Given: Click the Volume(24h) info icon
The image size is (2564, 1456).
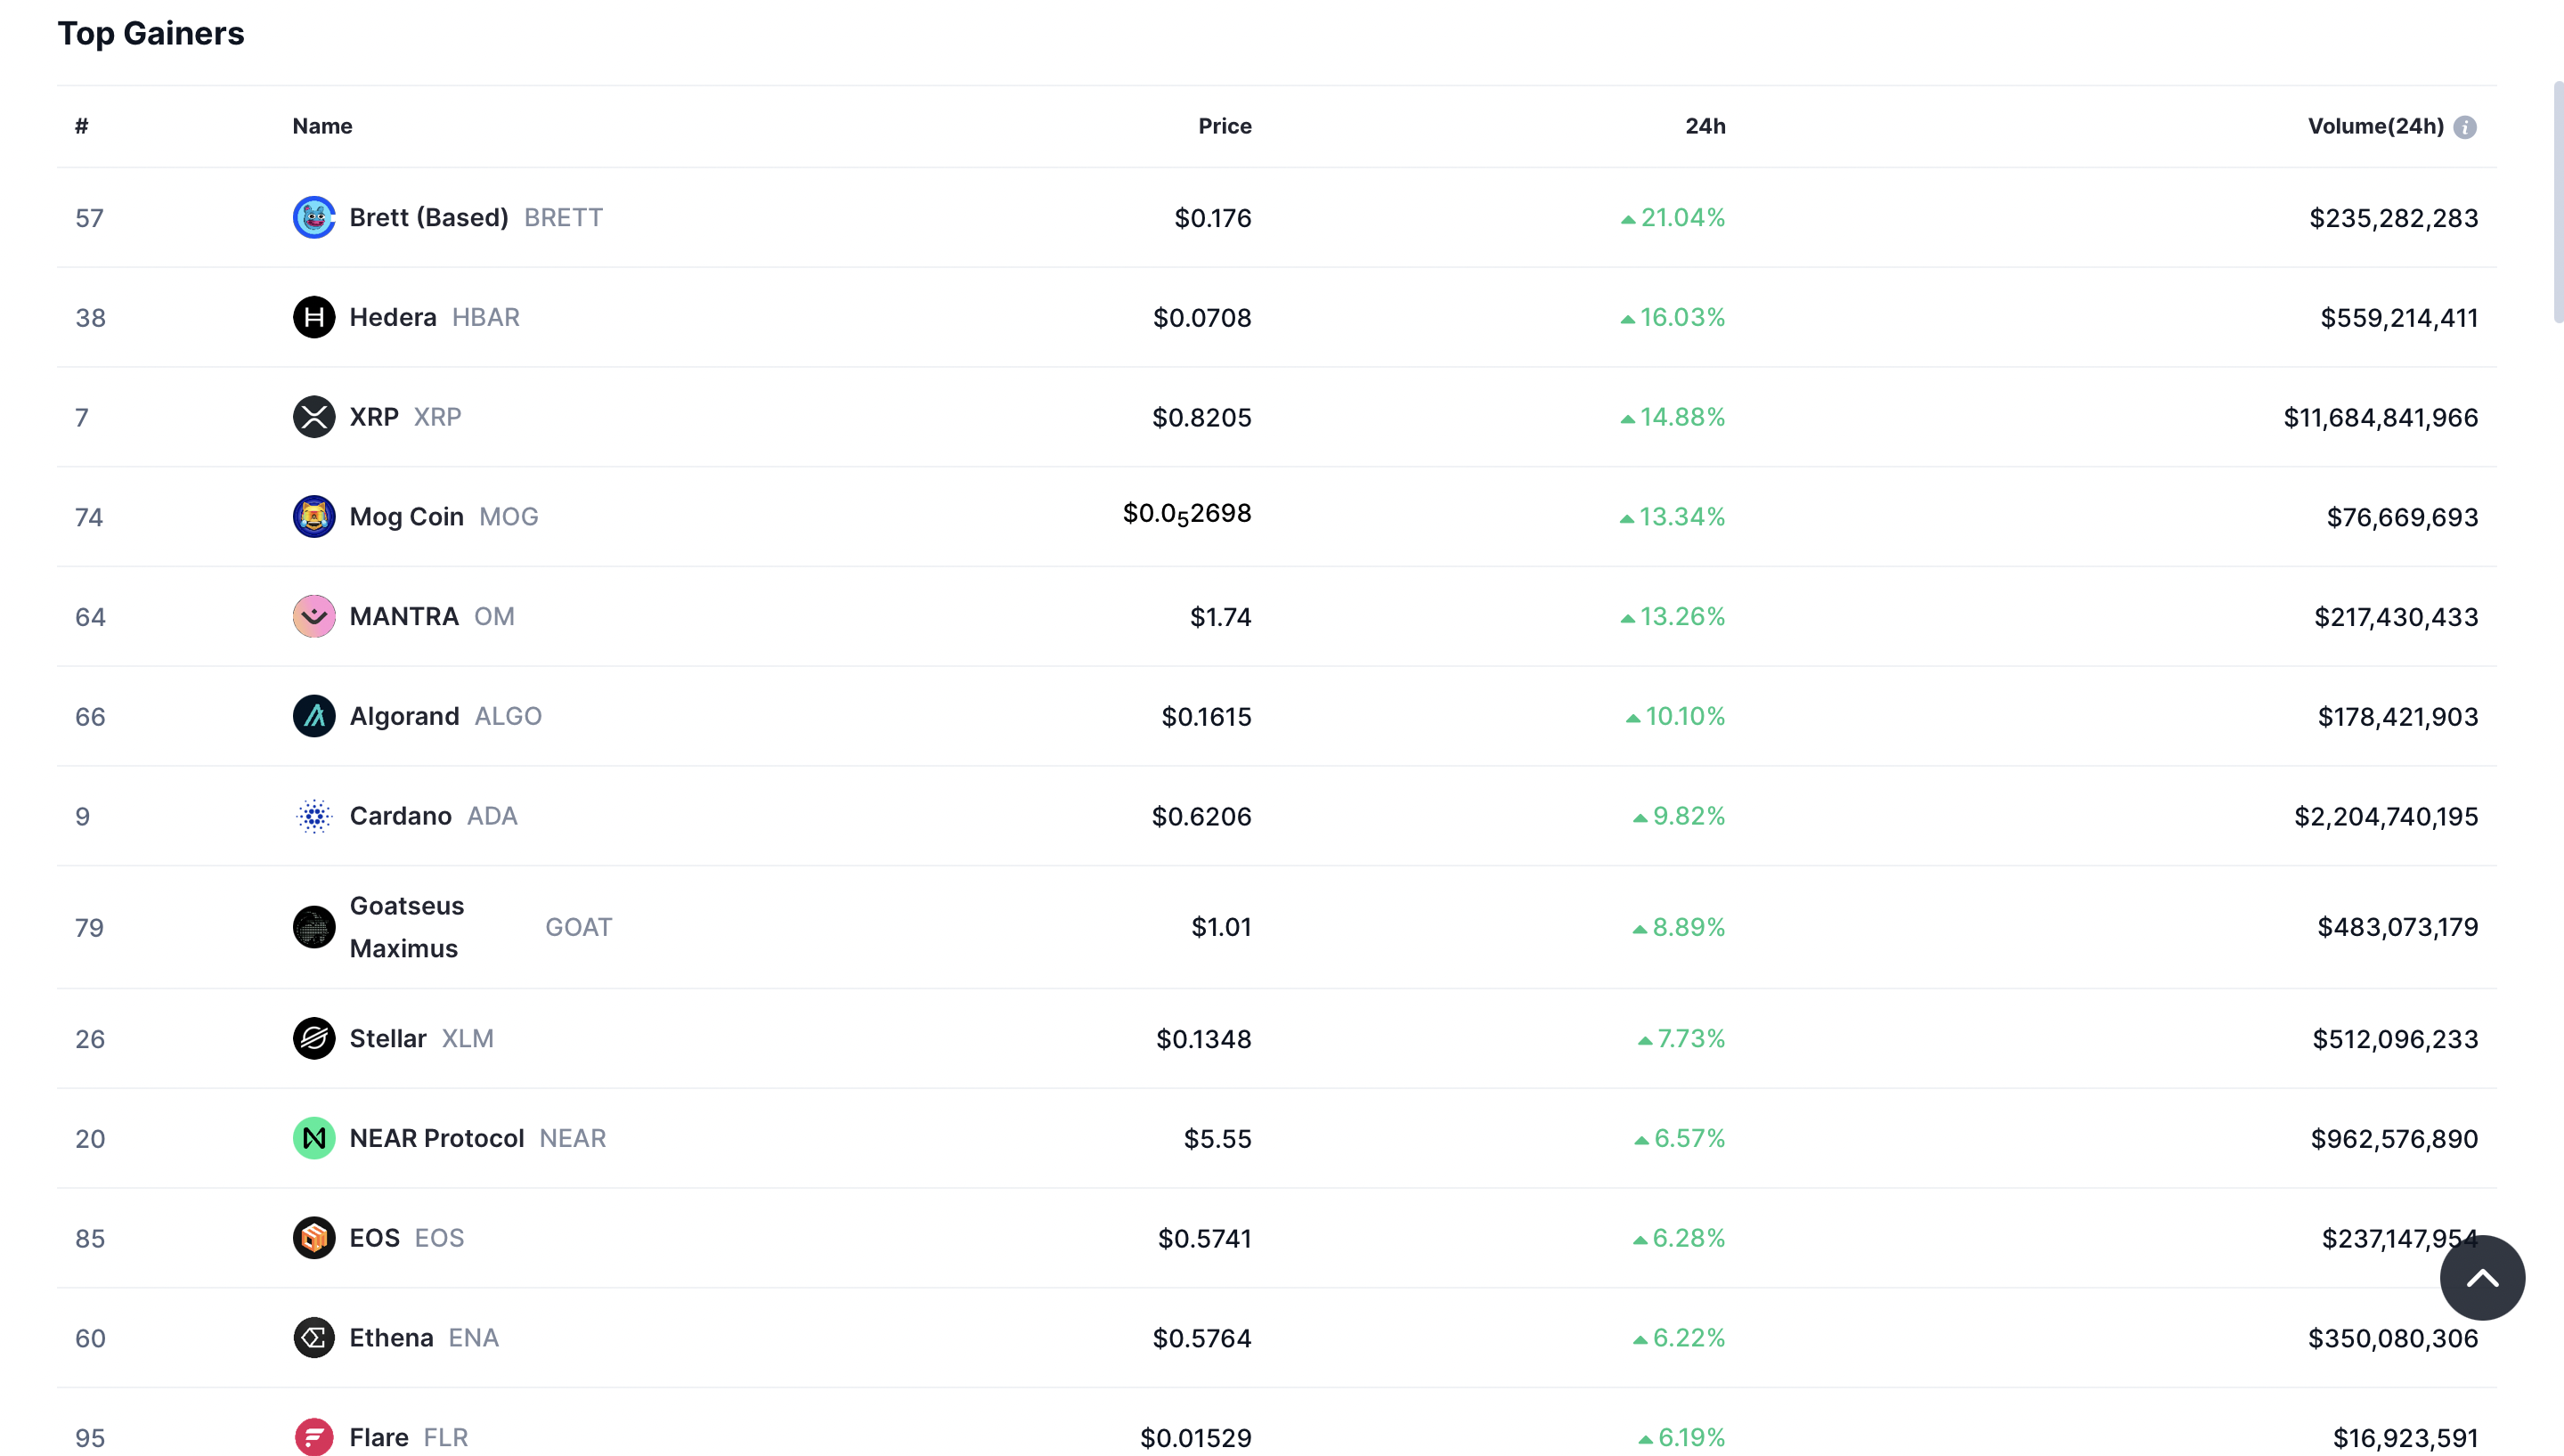Looking at the screenshot, I should [x=2465, y=127].
